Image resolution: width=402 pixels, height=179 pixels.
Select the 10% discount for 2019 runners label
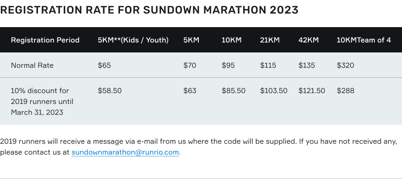tap(42, 101)
